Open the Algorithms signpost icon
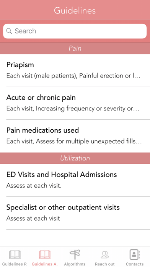 tap(75, 255)
